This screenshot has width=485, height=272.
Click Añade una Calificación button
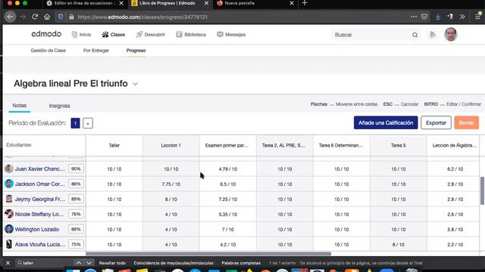tap(386, 122)
